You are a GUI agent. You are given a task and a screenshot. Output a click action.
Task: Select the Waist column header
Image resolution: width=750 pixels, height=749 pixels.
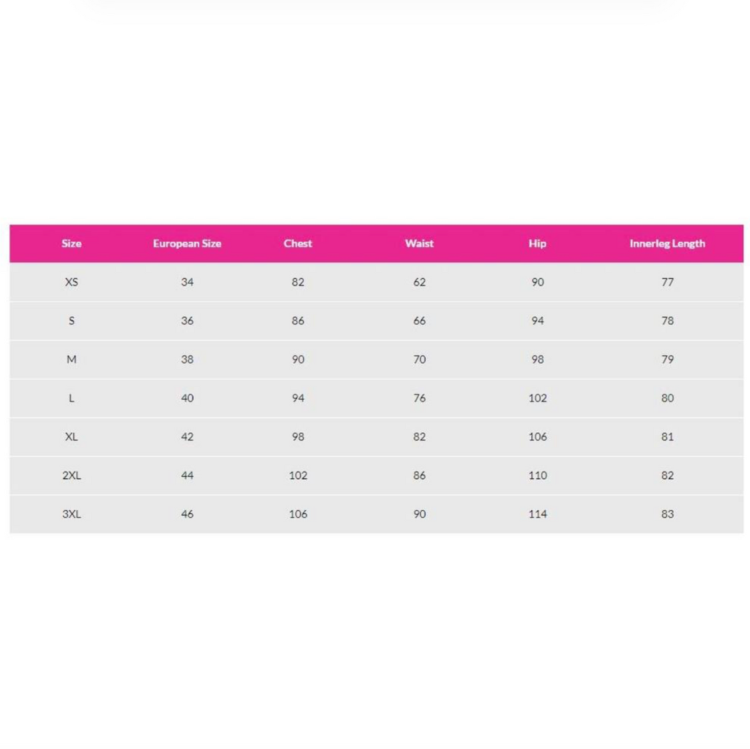pyautogui.click(x=419, y=244)
